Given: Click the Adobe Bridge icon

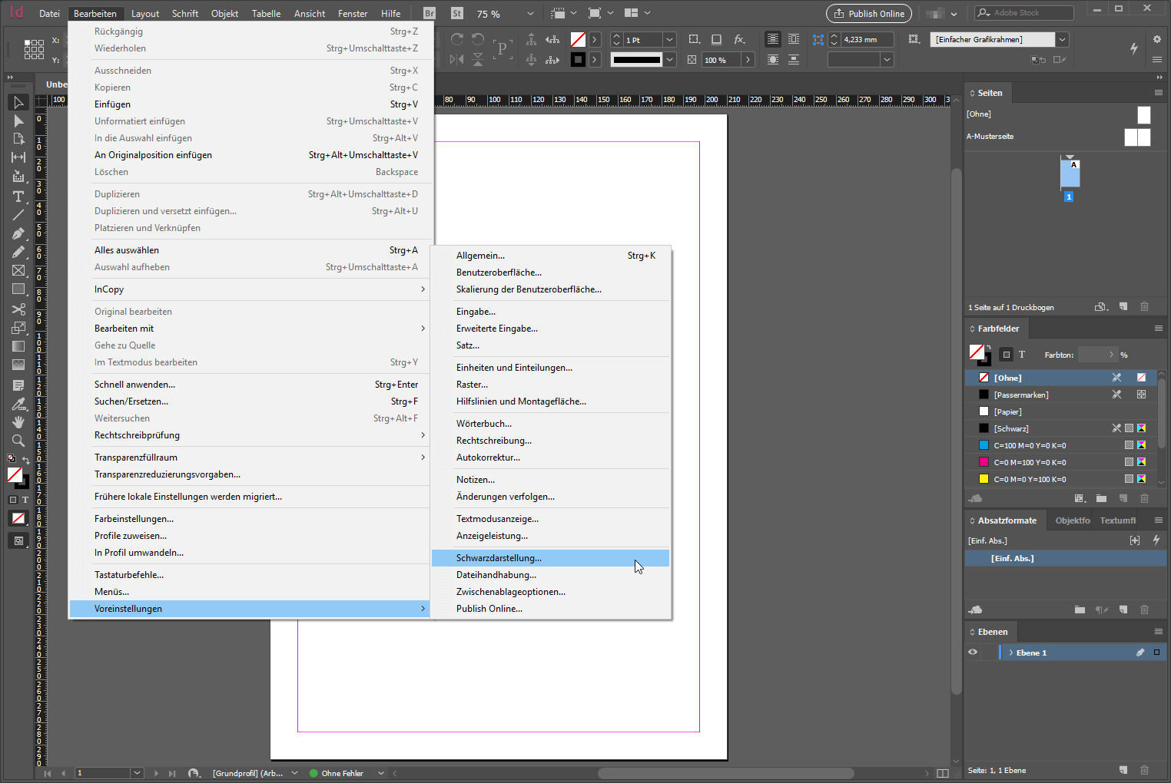Looking at the screenshot, I should pyautogui.click(x=430, y=13).
